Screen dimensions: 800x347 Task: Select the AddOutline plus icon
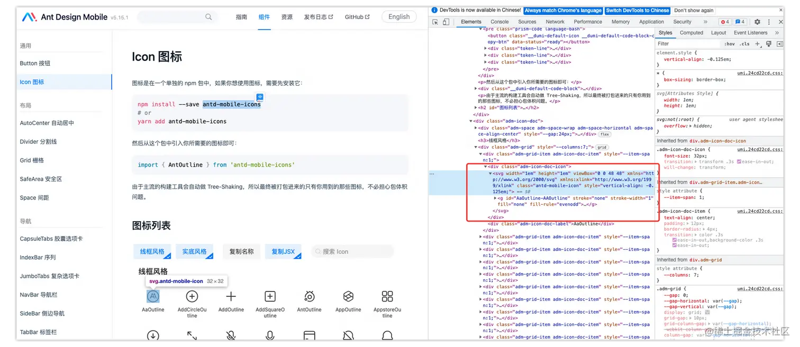pyautogui.click(x=231, y=296)
